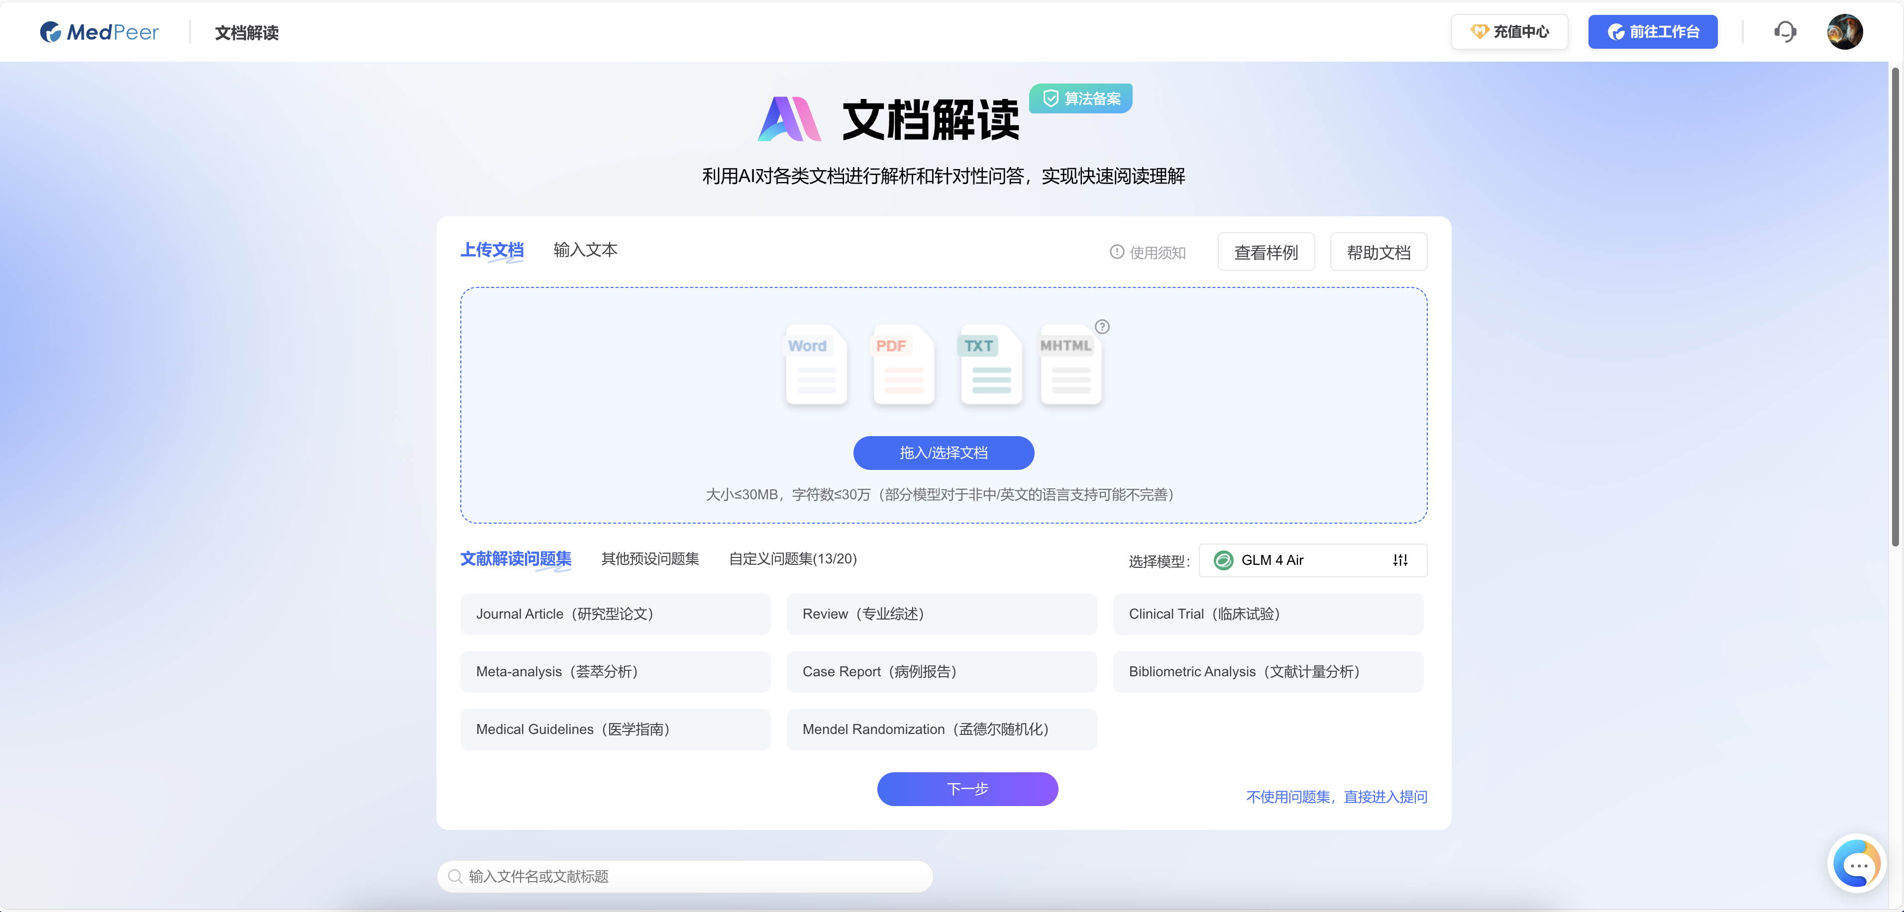Open the chat assistant bubble at bottom right
This screenshot has height=912, width=1904.
click(1857, 863)
